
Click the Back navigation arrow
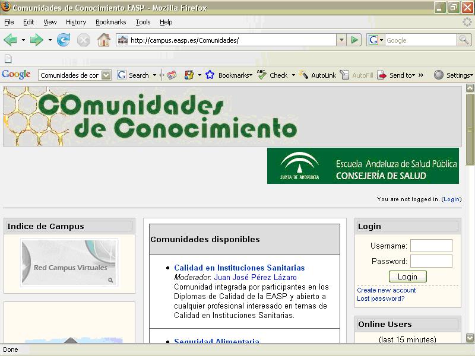click(x=10, y=40)
